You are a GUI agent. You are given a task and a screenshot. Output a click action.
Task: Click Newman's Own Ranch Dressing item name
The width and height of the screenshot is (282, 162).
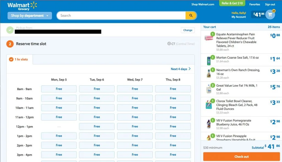pyautogui.click(x=238, y=72)
